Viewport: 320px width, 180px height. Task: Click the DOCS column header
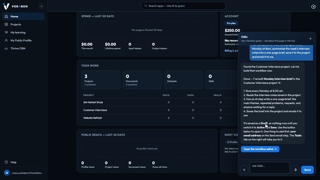coord(166,95)
